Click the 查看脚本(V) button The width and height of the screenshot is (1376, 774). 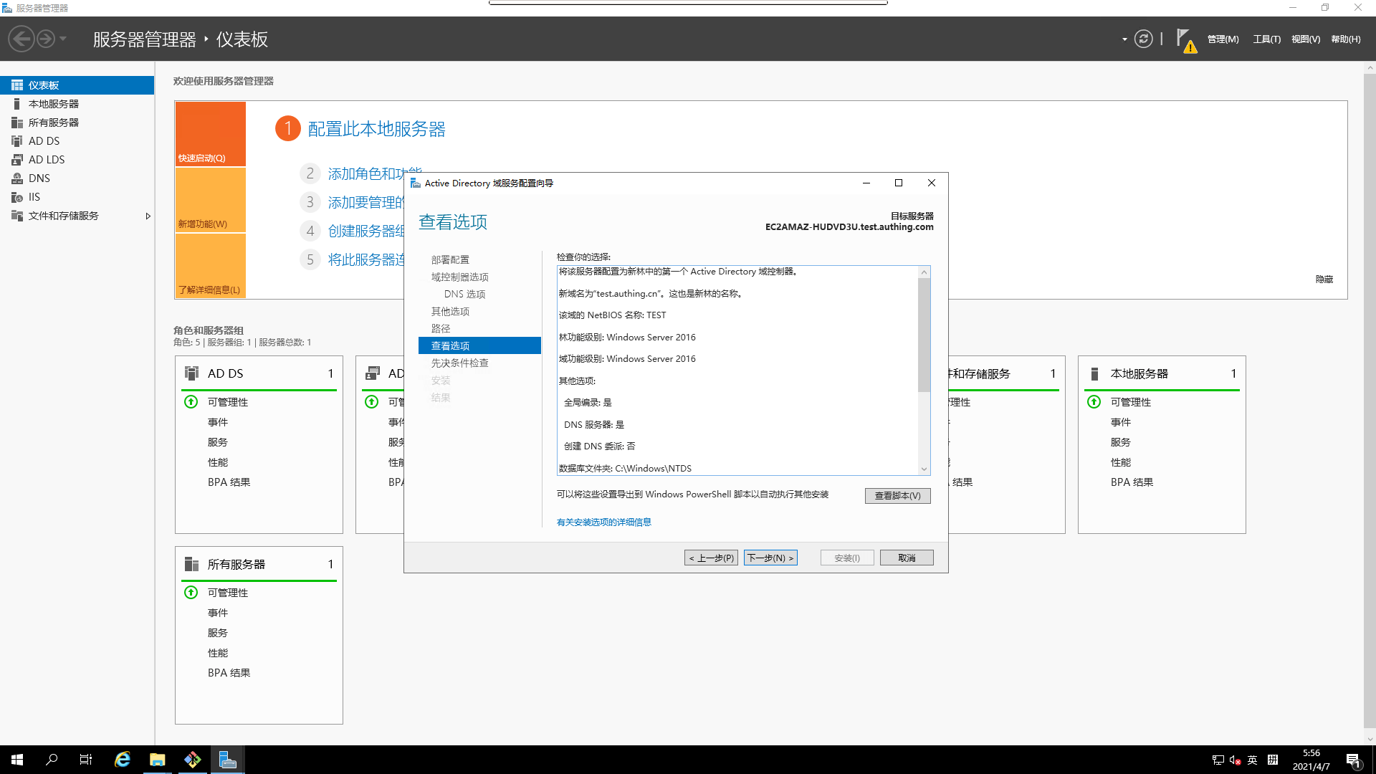pyautogui.click(x=897, y=496)
